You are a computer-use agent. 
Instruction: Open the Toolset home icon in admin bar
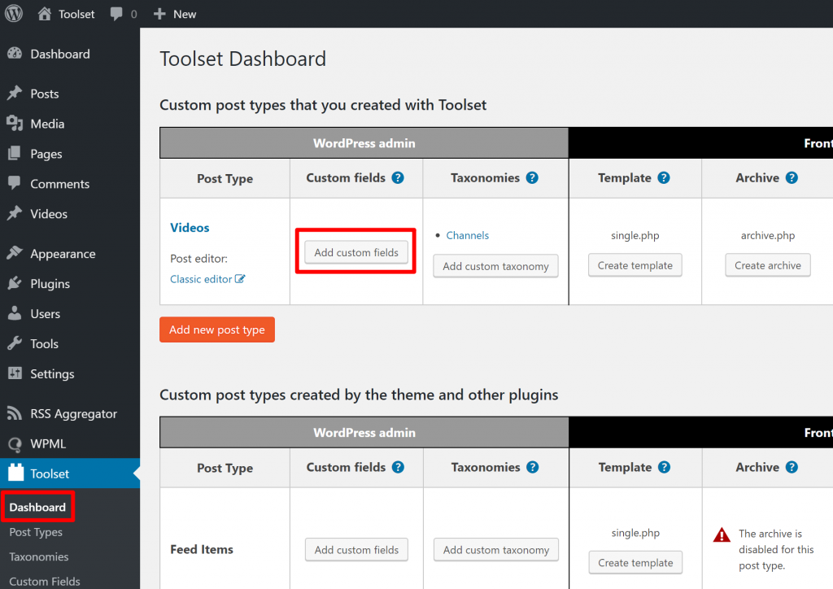coord(45,14)
